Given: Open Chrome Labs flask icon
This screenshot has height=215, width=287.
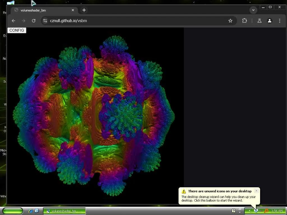Looking at the screenshot, I should [259, 21].
